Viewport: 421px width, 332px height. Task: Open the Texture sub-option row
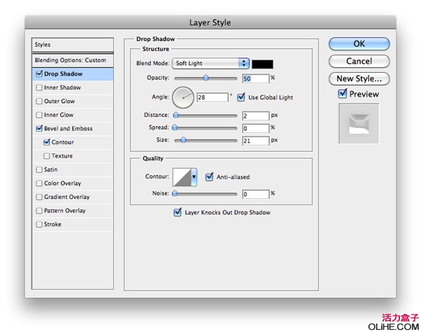click(x=72, y=156)
